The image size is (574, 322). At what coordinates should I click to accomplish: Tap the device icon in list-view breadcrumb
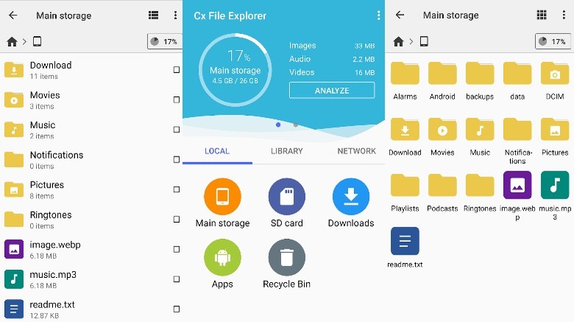37,41
